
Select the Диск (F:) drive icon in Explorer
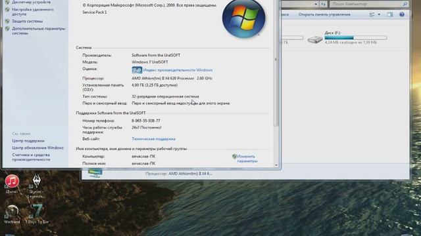(315, 39)
